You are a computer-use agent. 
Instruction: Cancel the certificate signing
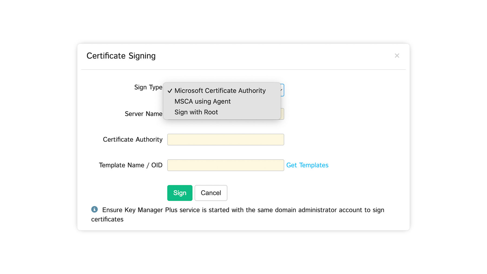[211, 193]
